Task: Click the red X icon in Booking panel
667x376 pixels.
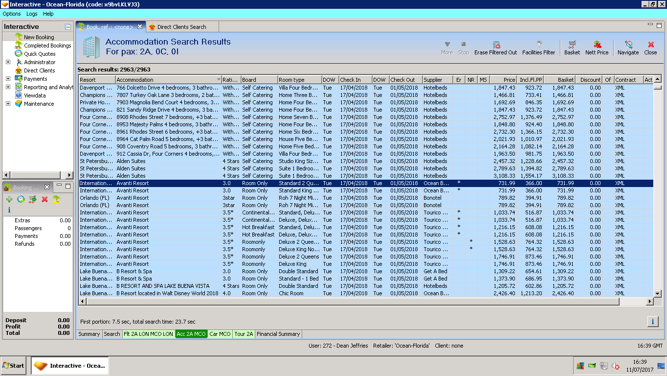Action: [44, 199]
